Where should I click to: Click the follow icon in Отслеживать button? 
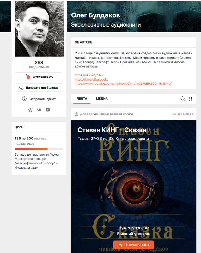tap(27, 77)
